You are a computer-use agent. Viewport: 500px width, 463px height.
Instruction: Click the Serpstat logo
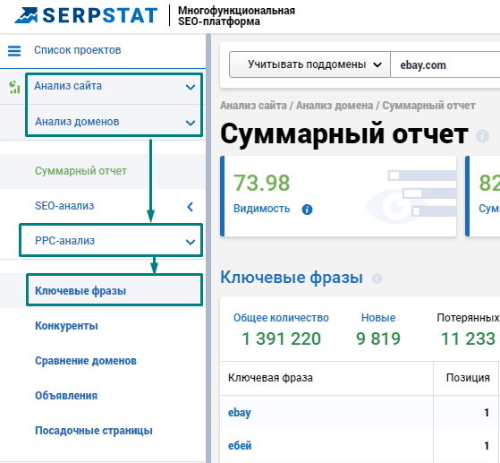point(86,15)
